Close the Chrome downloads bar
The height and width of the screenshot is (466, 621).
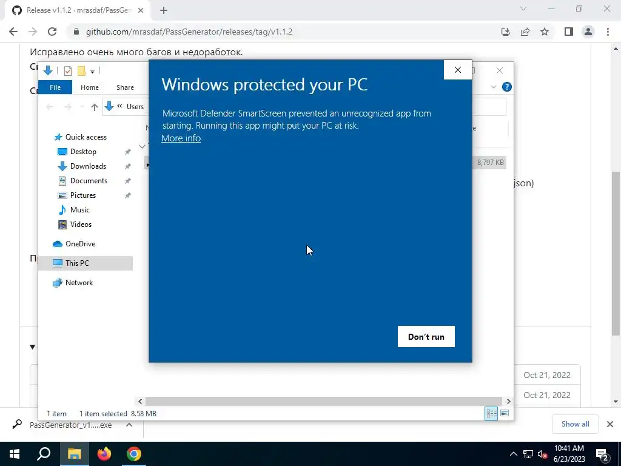[610, 424]
